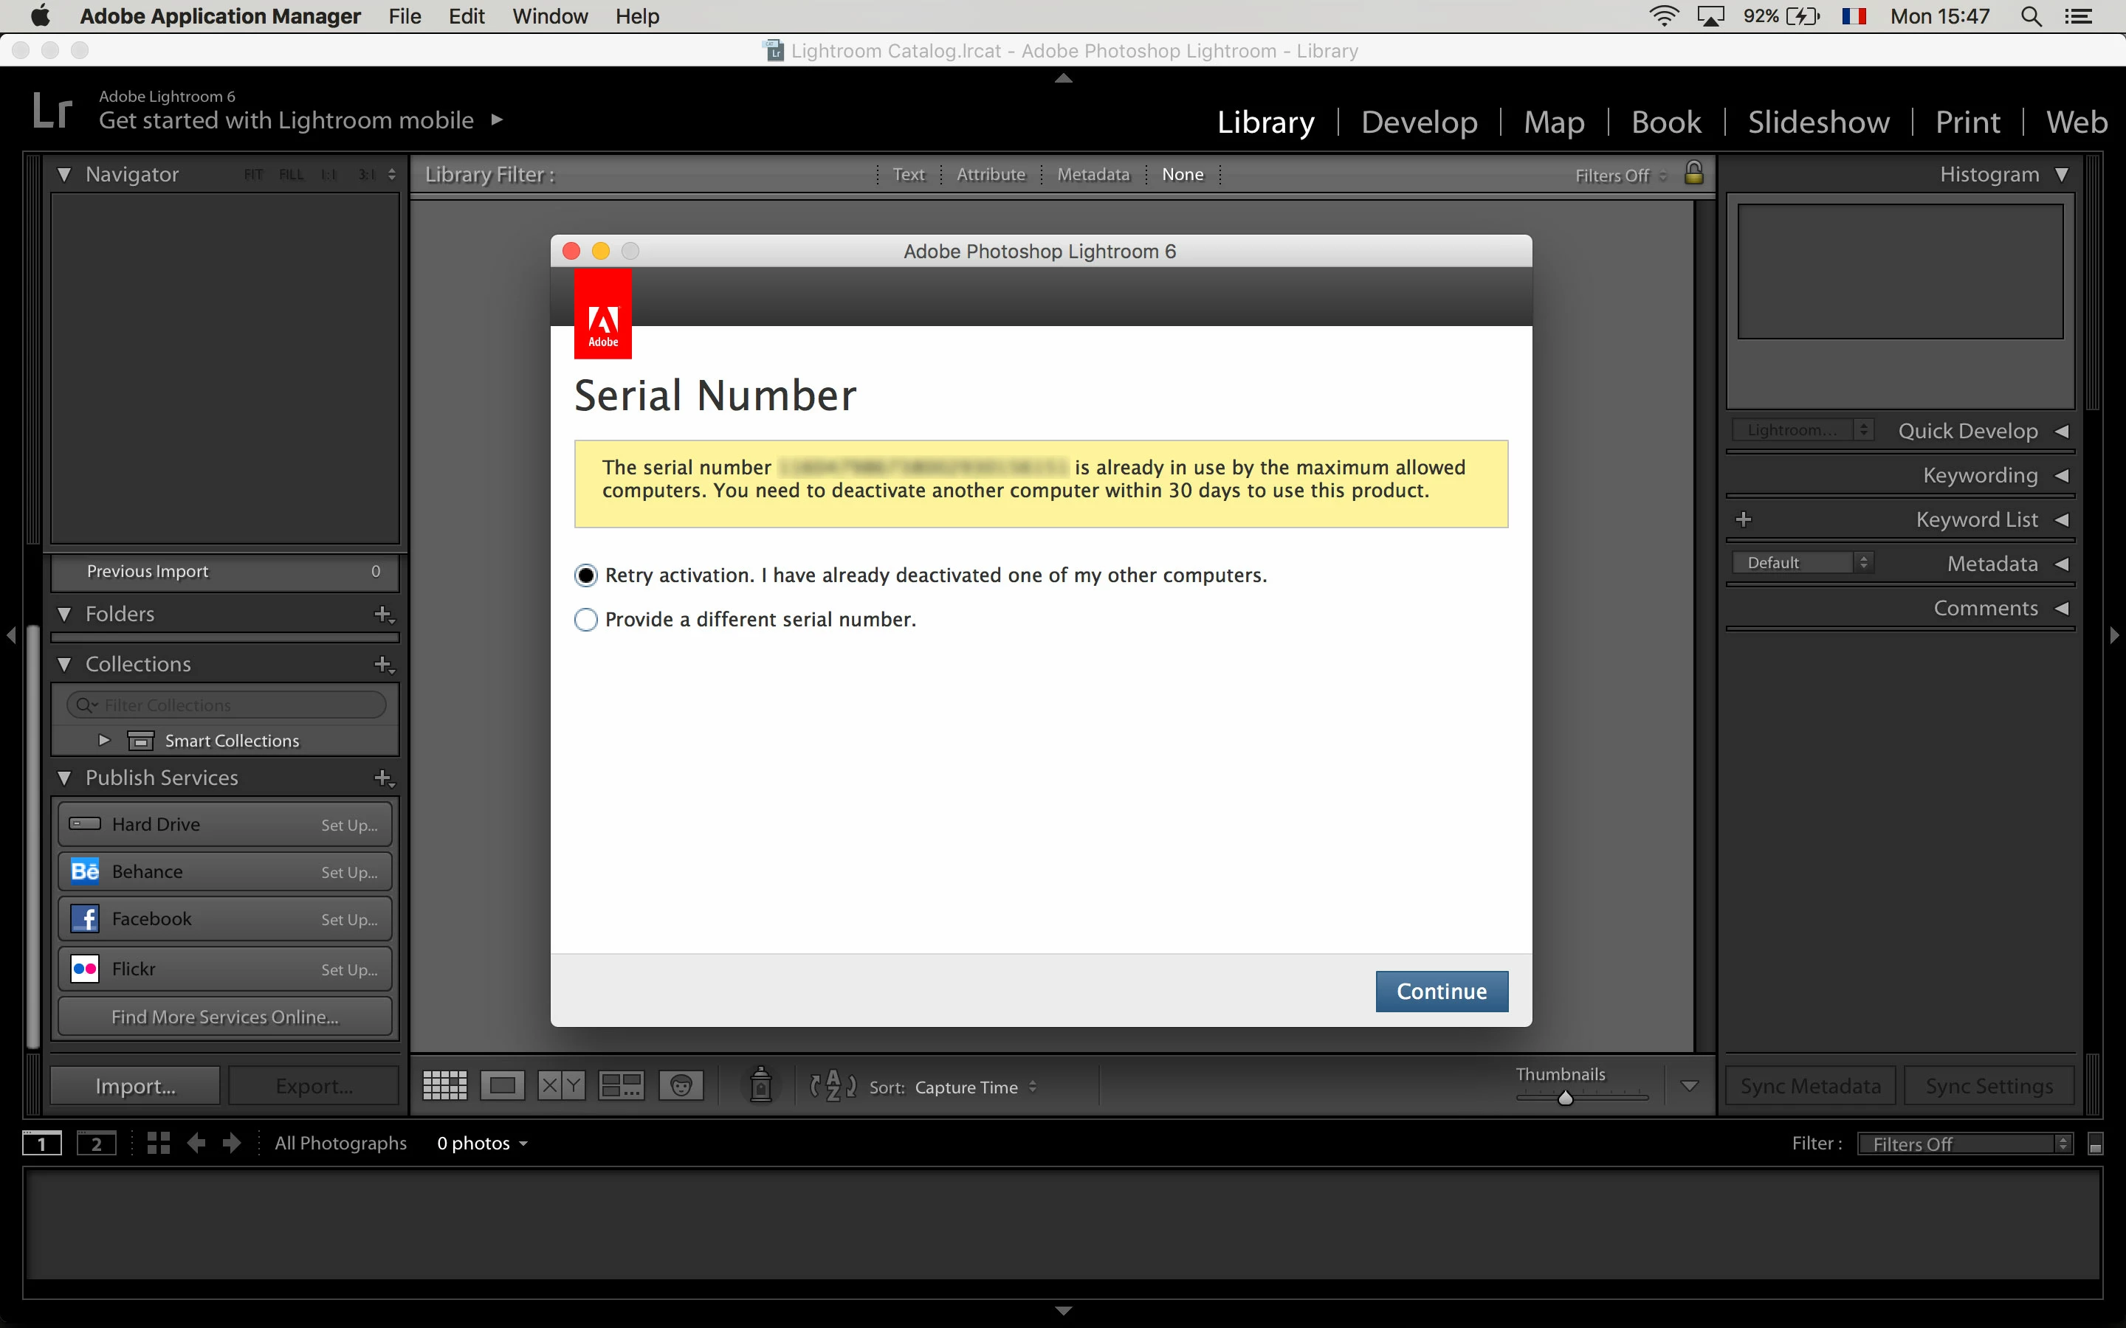Open Survey view icon
Image resolution: width=2126 pixels, height=1328 pixels.
pyautogui.click(x=621, y=1087)
